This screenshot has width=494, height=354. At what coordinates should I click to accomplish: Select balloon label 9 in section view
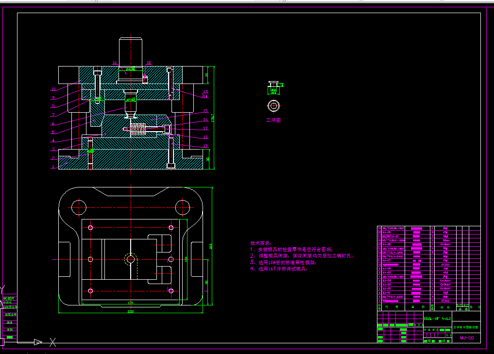[53, 98]
